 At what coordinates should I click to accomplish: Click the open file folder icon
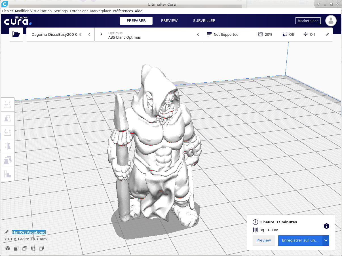[16, 35]
